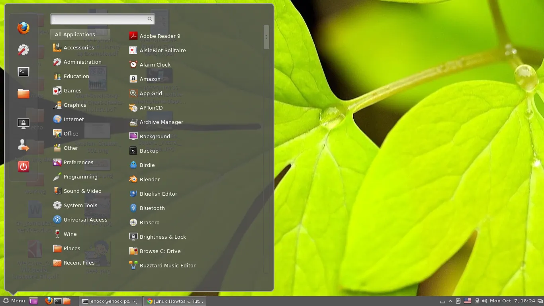The height and width of the screenshot is (306, 544).
Task: Click the menu search input field
Action: pyautogui.click(x=102, y=19)
